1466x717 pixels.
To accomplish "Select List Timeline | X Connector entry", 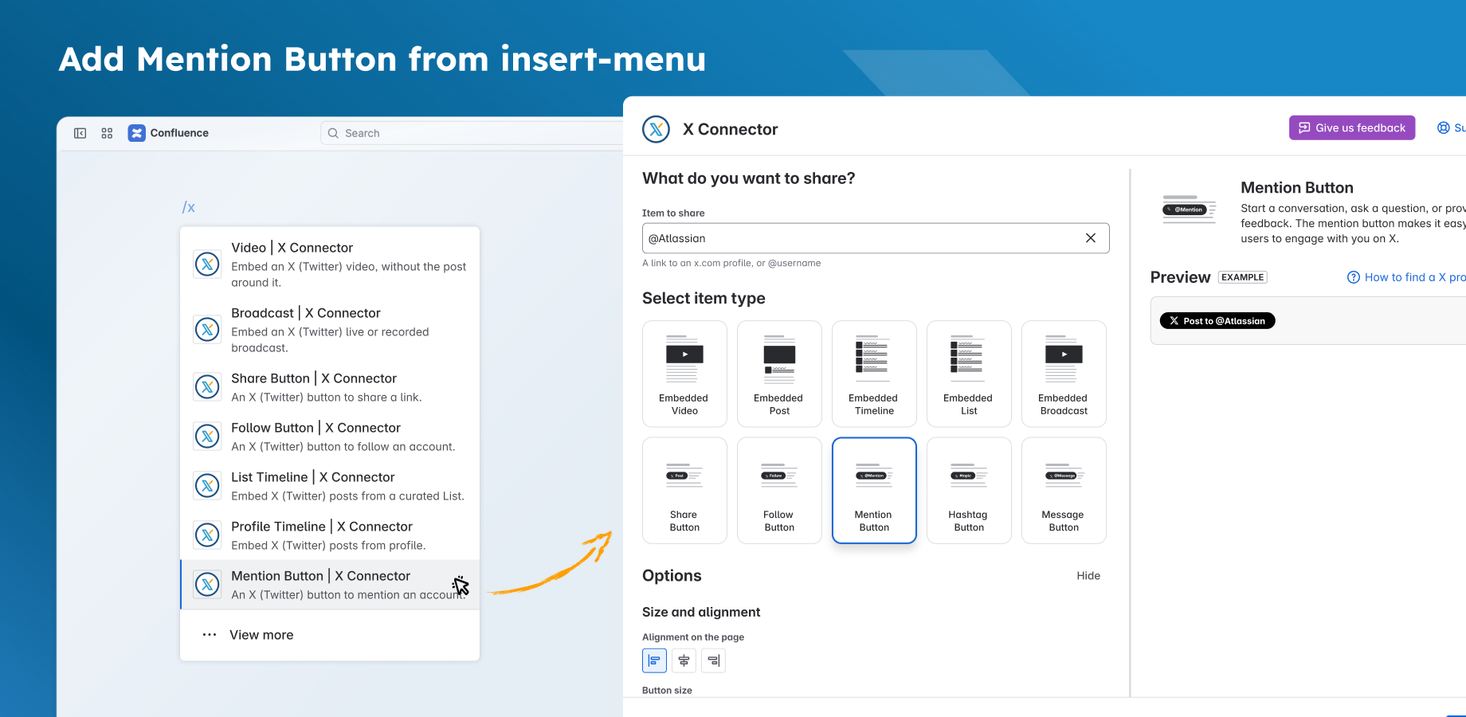I will click(x=330, y=486).
